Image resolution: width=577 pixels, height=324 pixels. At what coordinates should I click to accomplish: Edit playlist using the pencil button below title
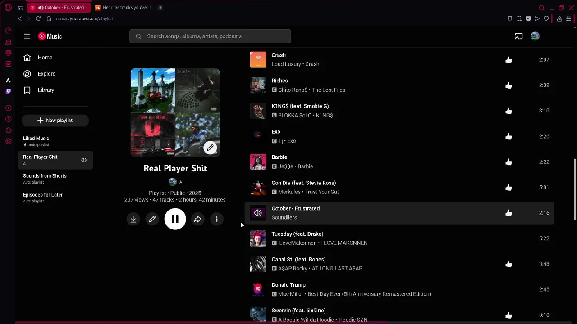click(152, 219)
